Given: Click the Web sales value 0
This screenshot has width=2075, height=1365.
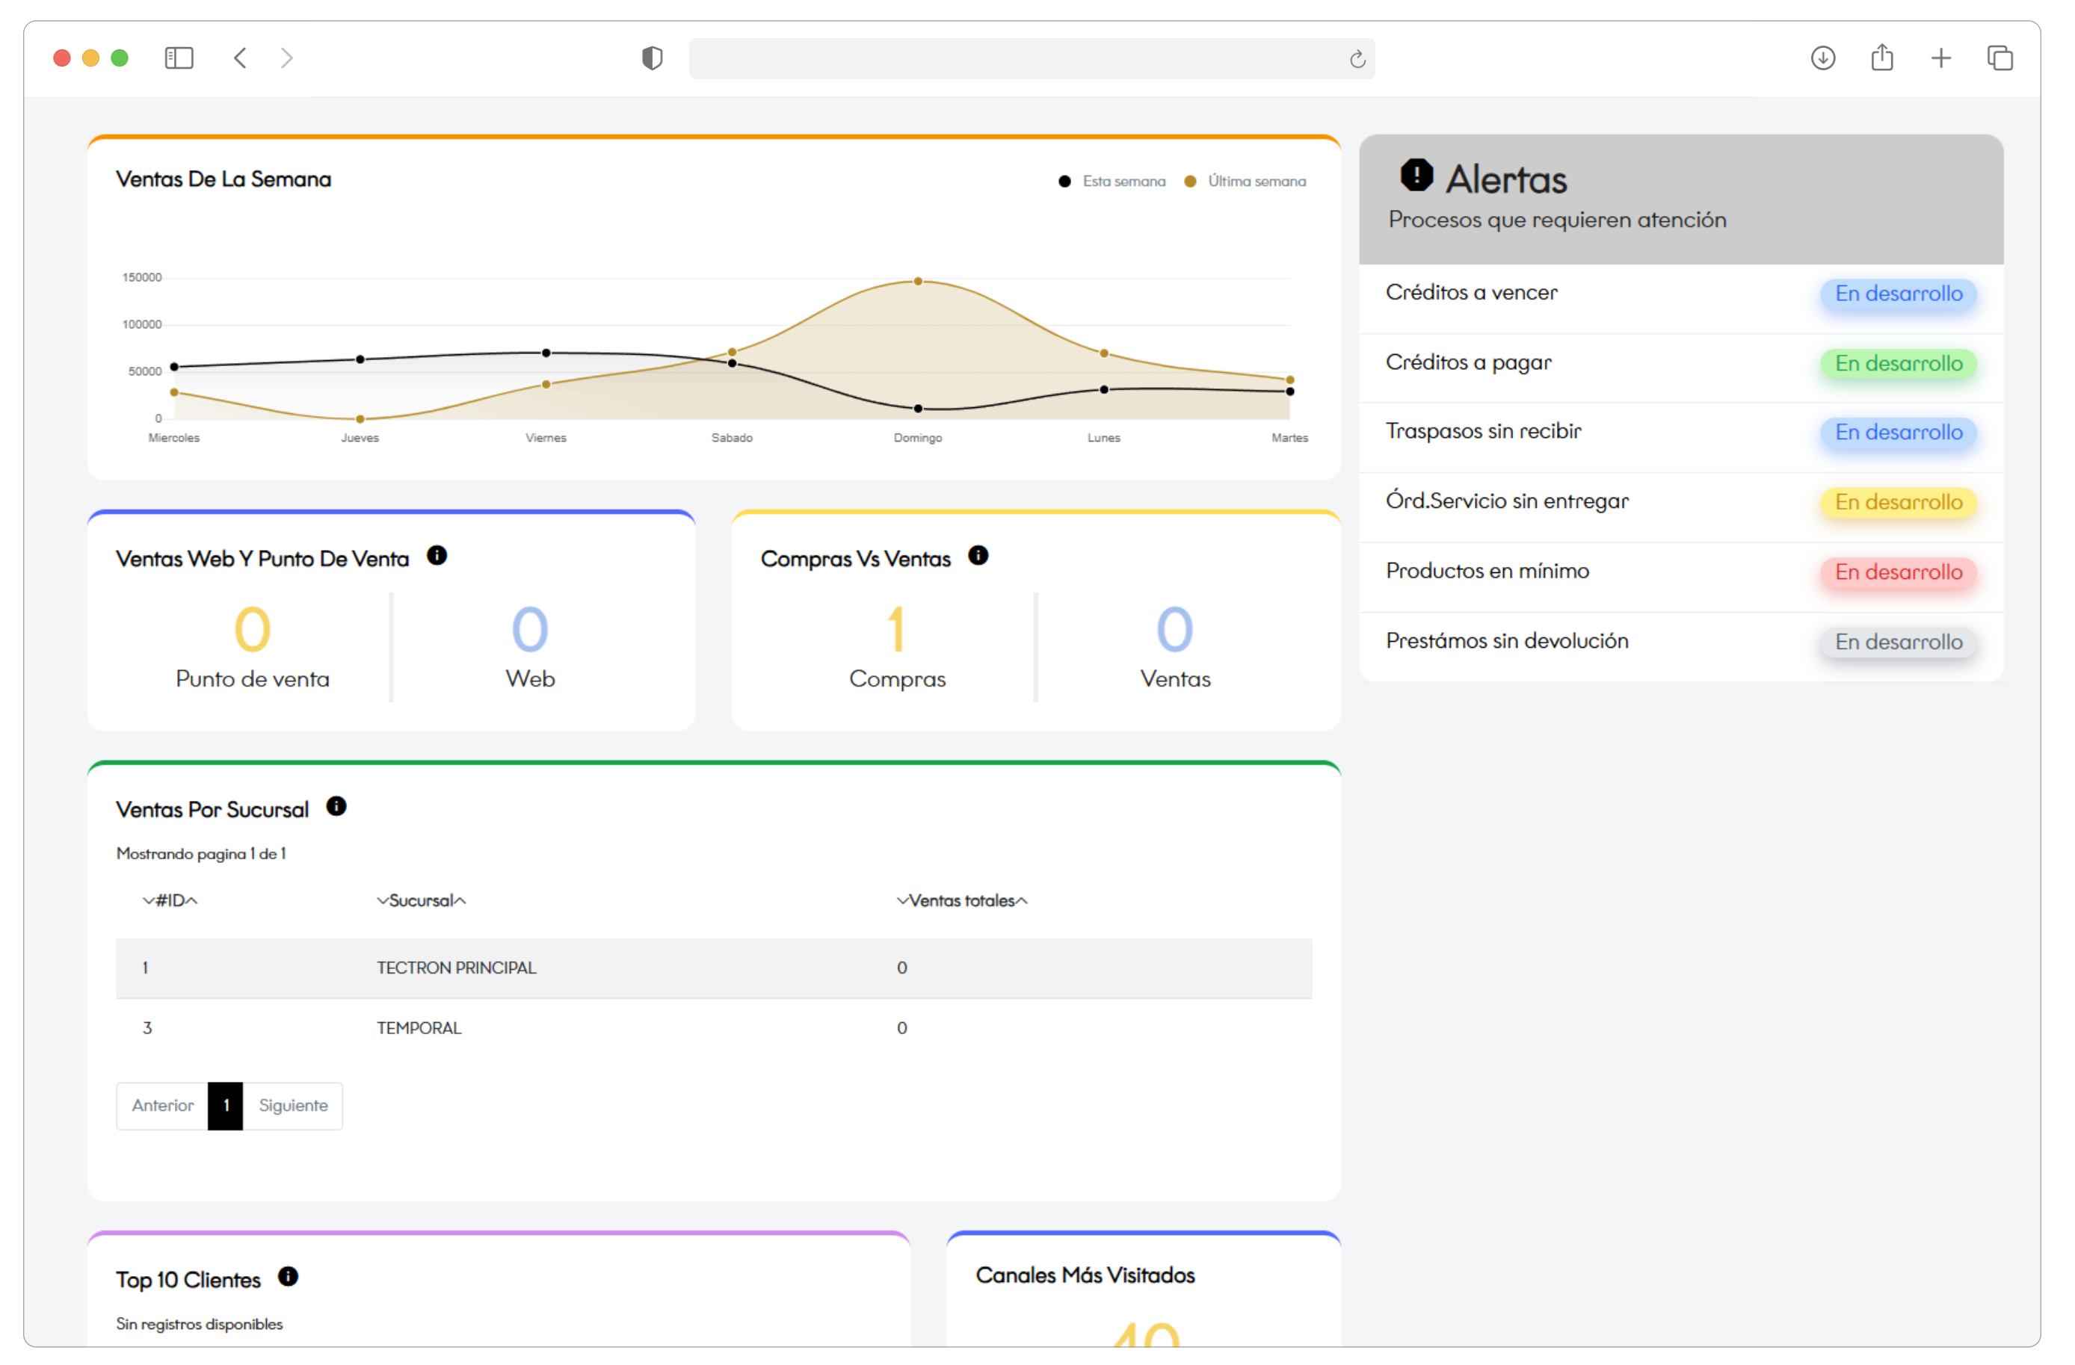Looking at the screenshot, I should point(530,629).
